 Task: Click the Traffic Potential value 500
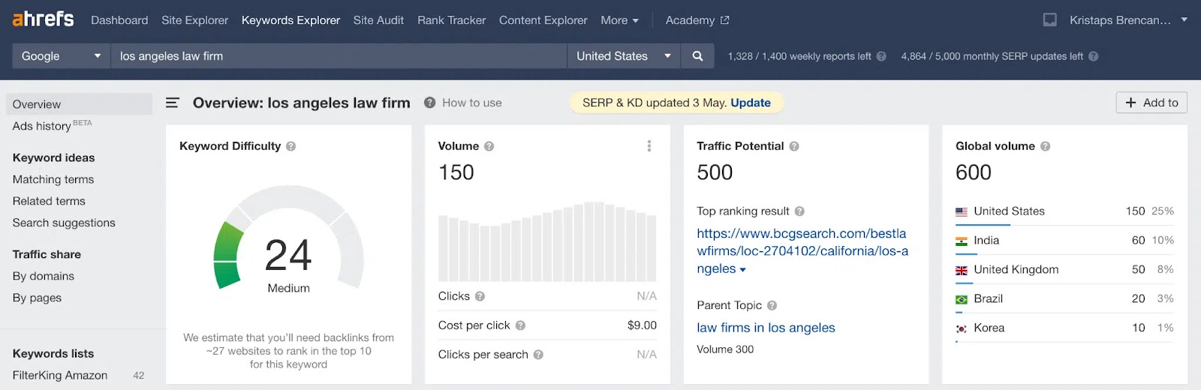tap(715, 172)
